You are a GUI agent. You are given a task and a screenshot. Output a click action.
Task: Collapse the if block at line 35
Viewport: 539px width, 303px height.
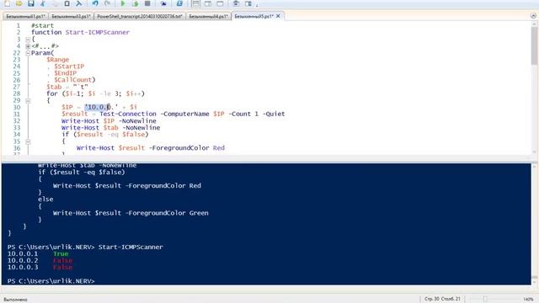(28, 141)
